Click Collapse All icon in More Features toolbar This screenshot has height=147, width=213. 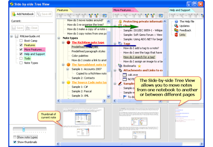152,16
